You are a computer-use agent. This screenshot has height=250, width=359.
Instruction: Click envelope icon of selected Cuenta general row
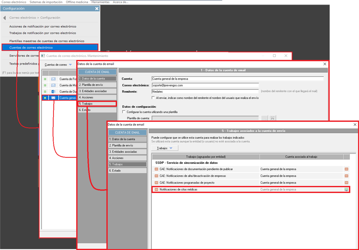[53, 98]
